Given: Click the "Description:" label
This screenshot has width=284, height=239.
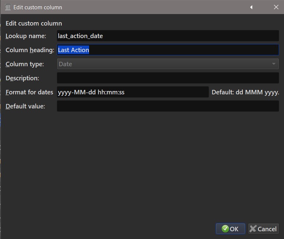Looking at the screenshot, I should pos(22,78).
